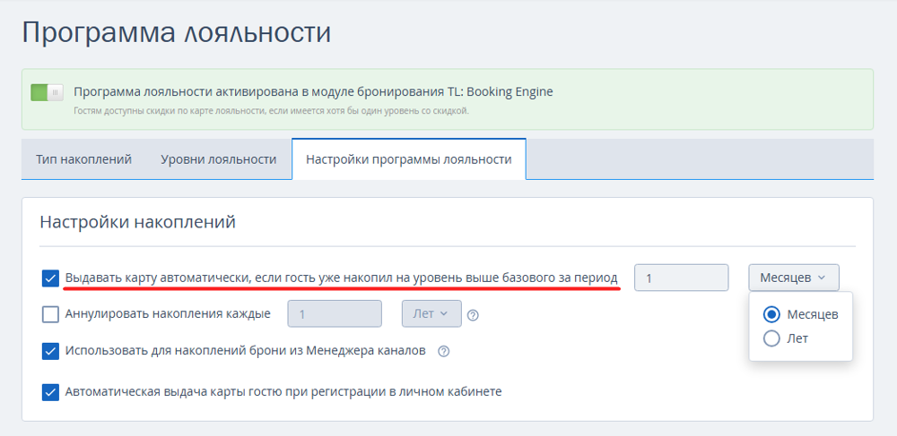Screen dimensions: 897x436
Task: Uncheck Автоматическая выдача карты гостю checkbox
Action: point(51,391)
